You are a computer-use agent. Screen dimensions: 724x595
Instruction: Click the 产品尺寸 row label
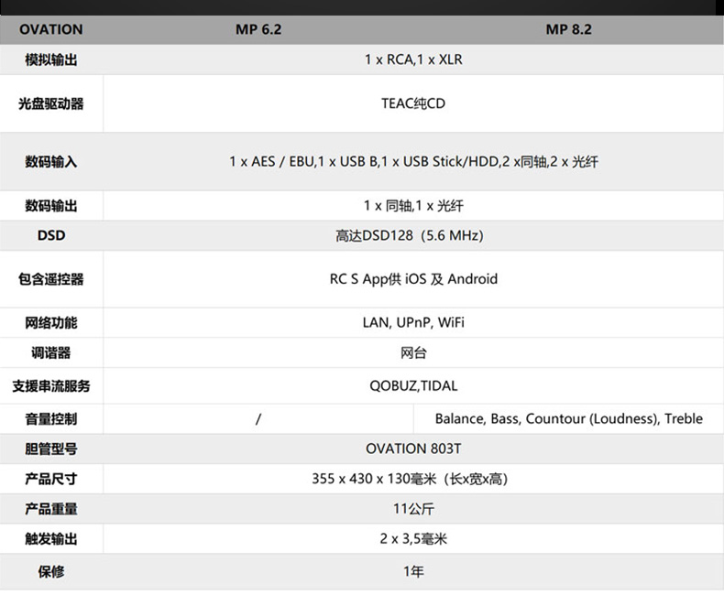point(50,480)
